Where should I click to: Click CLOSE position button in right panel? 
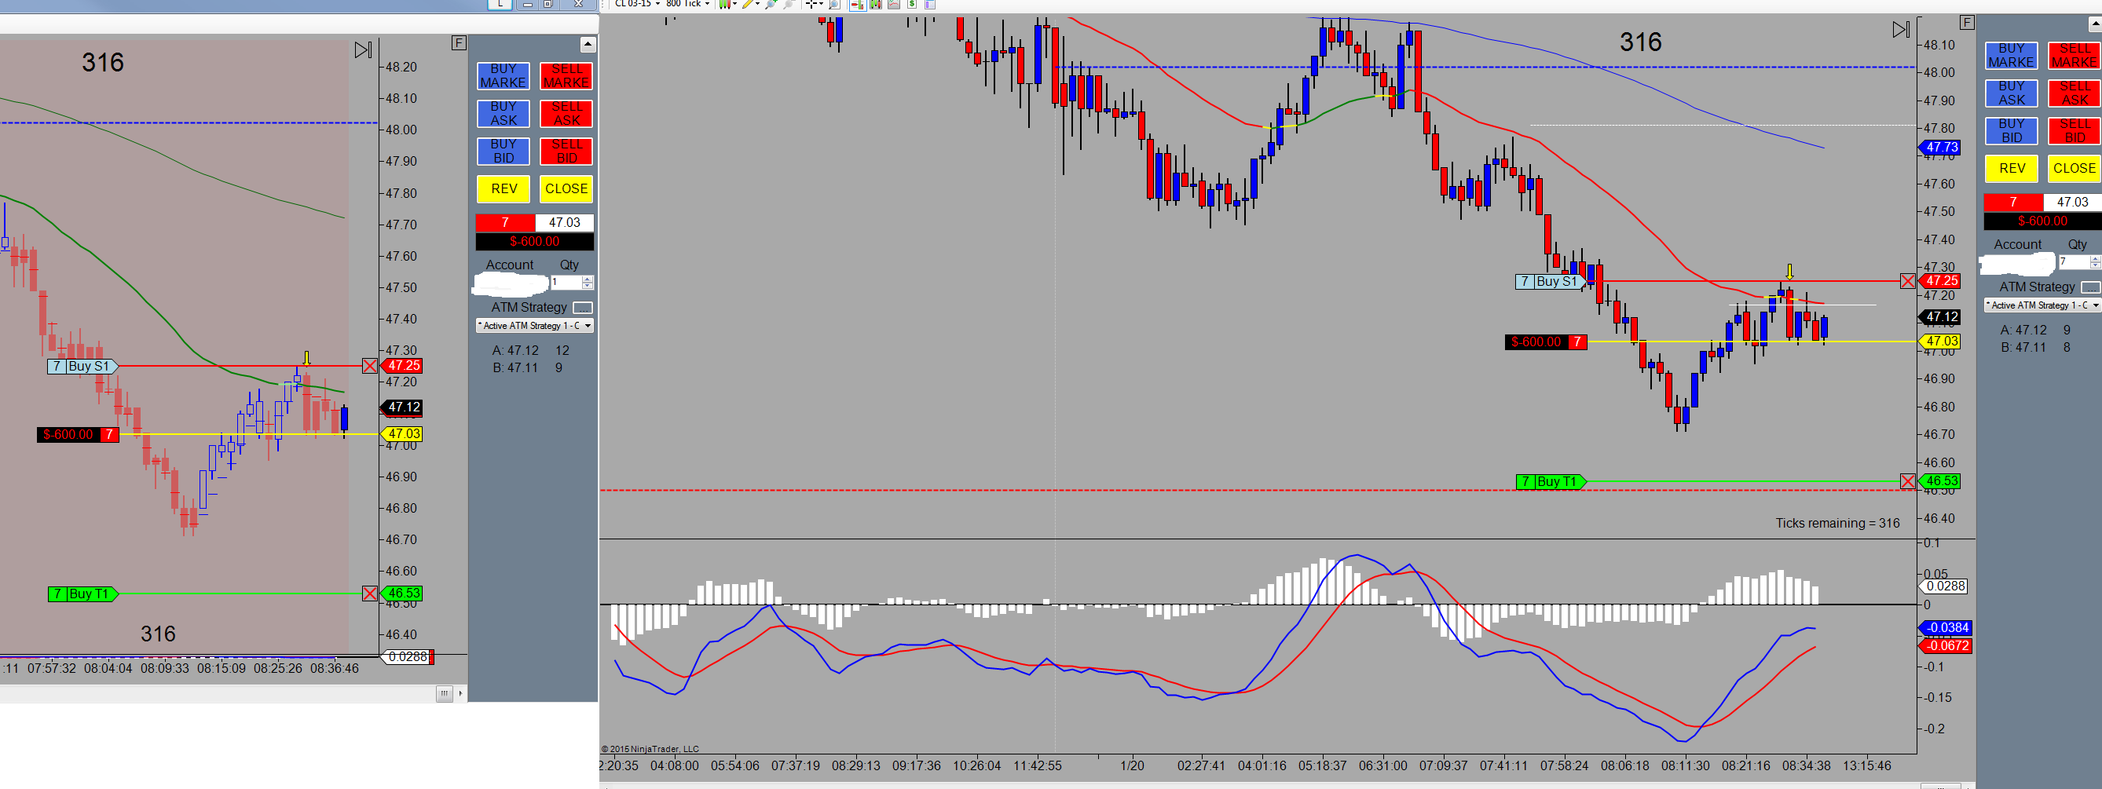tap(2075, 168)
